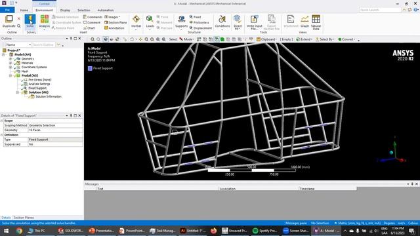Open the File menu
The height and width of the screenshot is (236, 420).
[x=7, y=10]
